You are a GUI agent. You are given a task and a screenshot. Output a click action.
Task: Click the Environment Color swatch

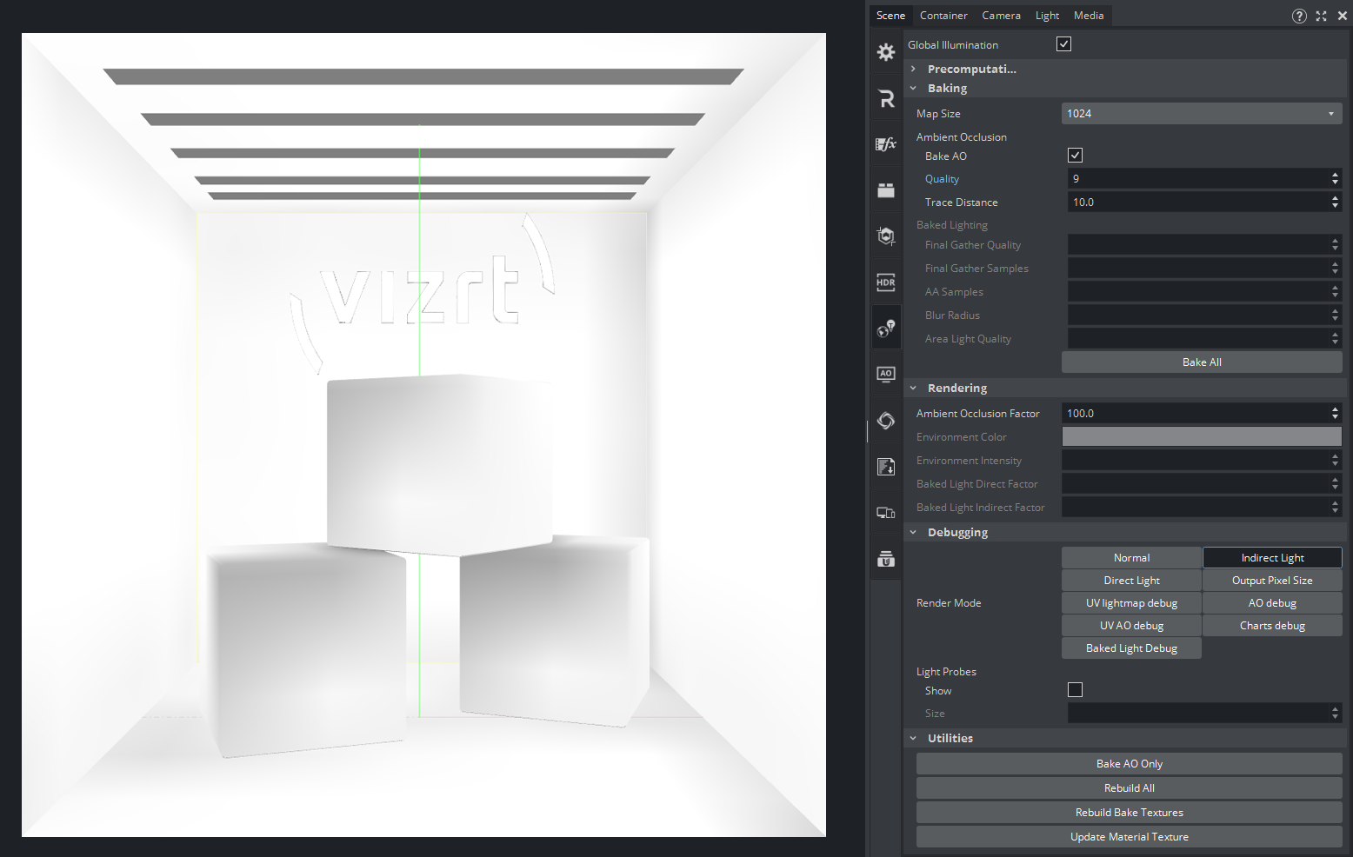coord(1201,437)
